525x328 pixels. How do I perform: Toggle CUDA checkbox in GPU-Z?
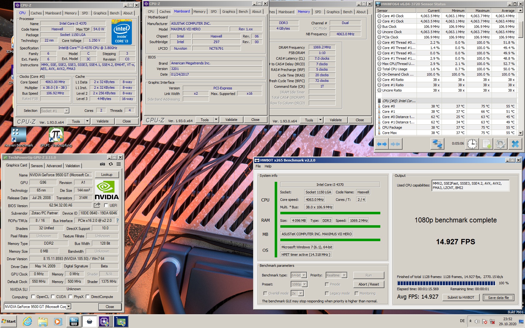pos(53,297)
